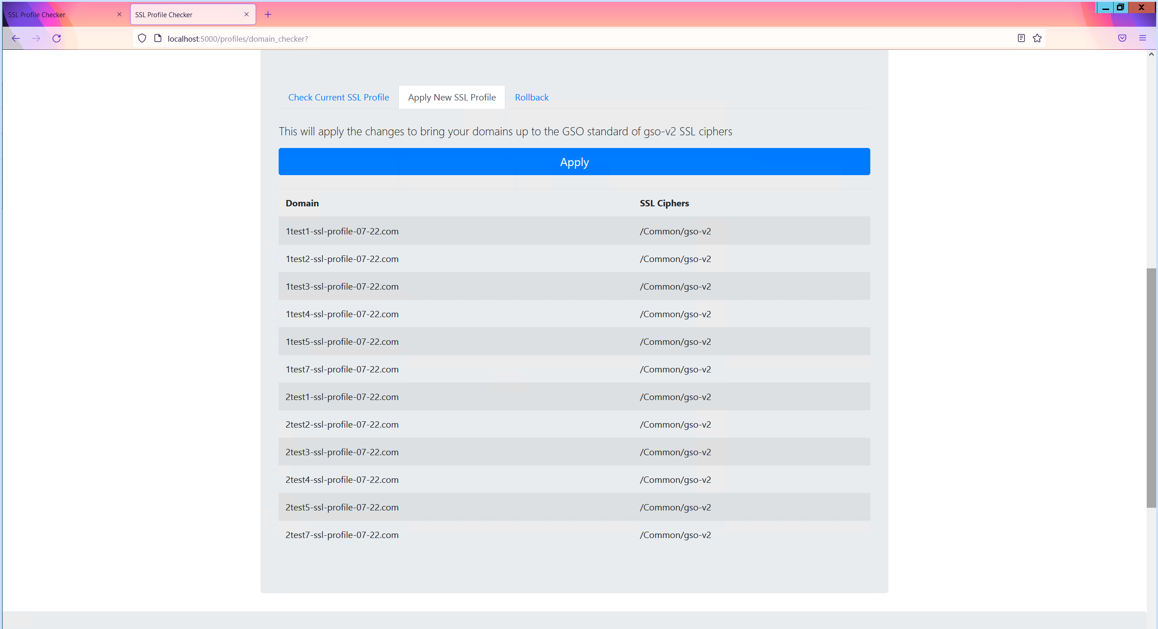Open the Rollback tab
The image size is (1158, 629).
tap(532, 97)
